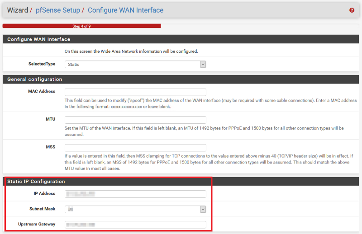Viewport: 362px width, 234px height.
Task: Click the Static IP Configuration section header
Action: click(x=36, y=181)
